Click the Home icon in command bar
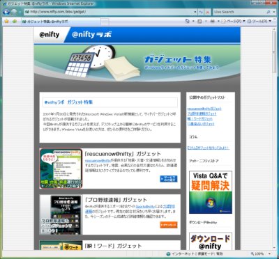 [x=188, y=22]
